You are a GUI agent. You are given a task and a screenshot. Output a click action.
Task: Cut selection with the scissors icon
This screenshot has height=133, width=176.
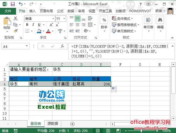point(15,18)
